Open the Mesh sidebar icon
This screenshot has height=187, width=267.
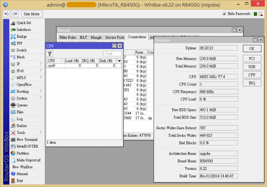[13, 57]
